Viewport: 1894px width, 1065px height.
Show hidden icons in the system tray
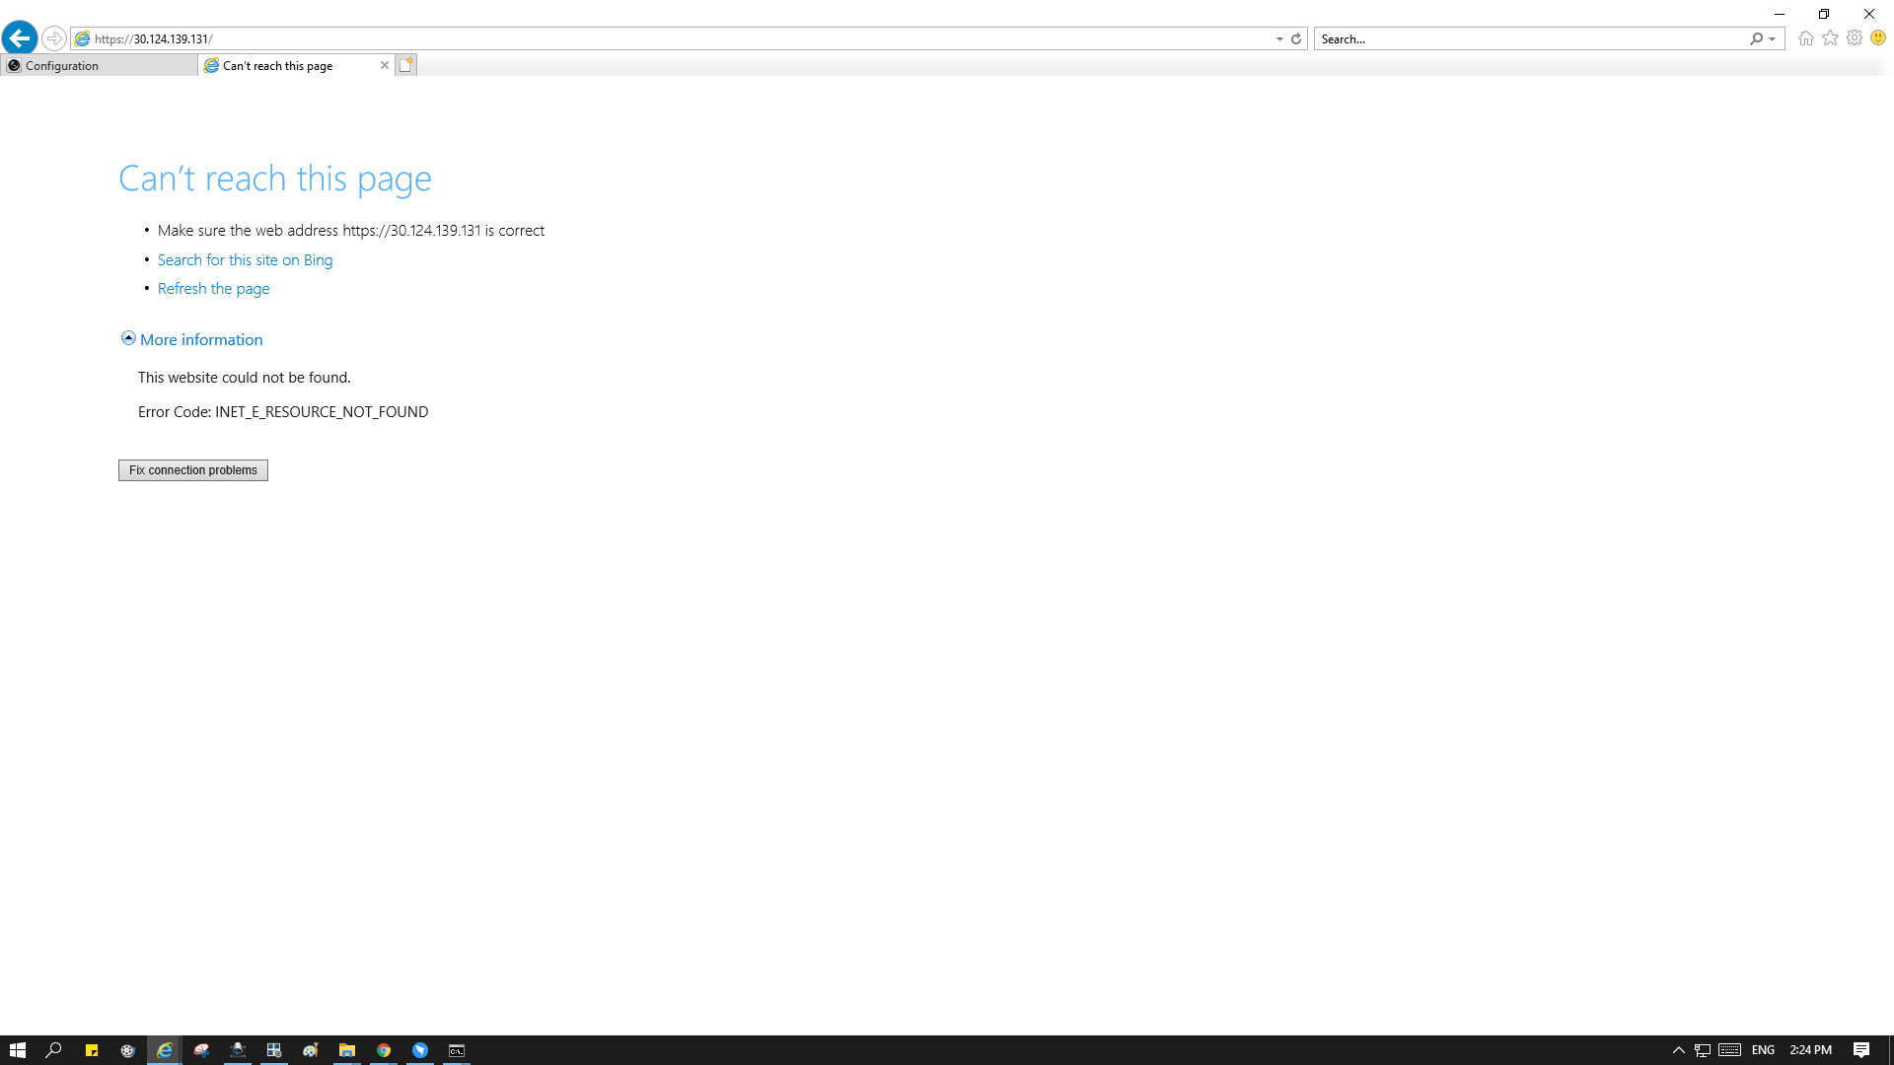[1678, 1050]
